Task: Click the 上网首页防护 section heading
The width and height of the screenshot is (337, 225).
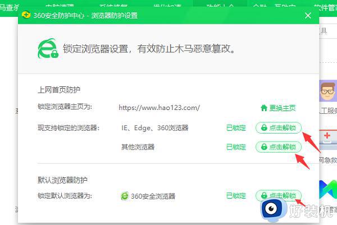Action: [59, 90]
